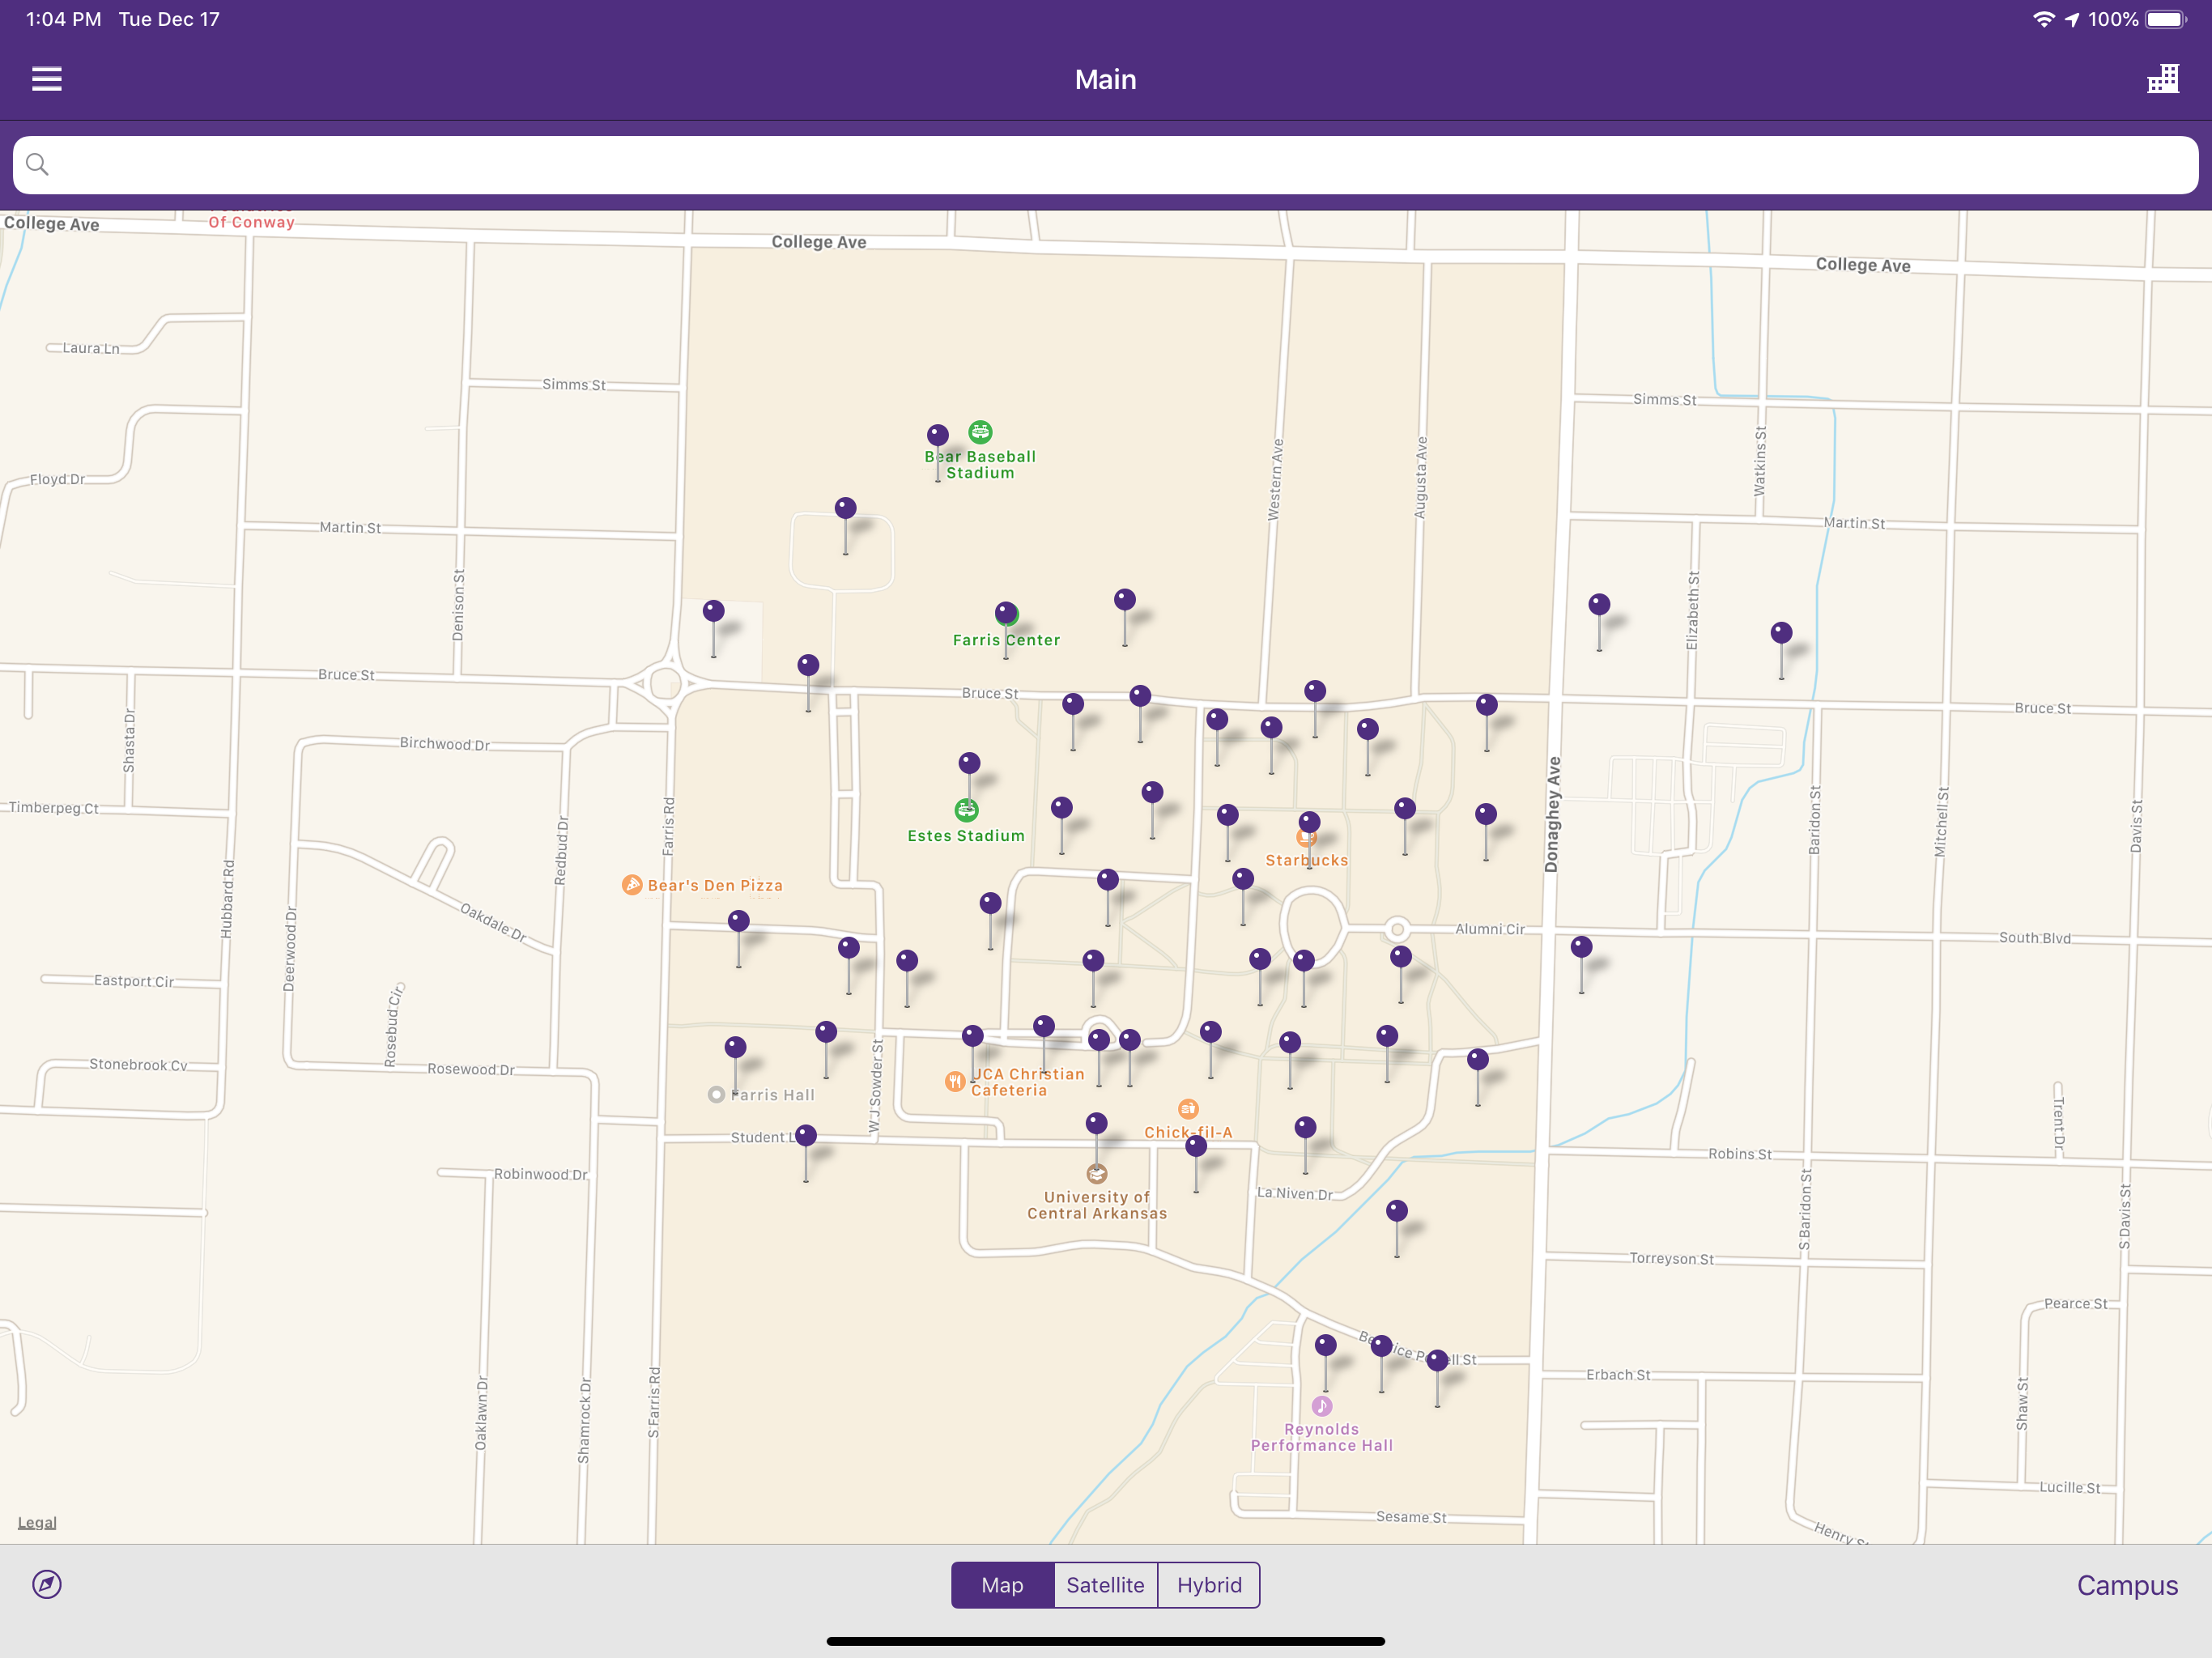Tap the Bear's Den Pizza label
This screenshot has width=2212, height=1658.
[715, 886]
